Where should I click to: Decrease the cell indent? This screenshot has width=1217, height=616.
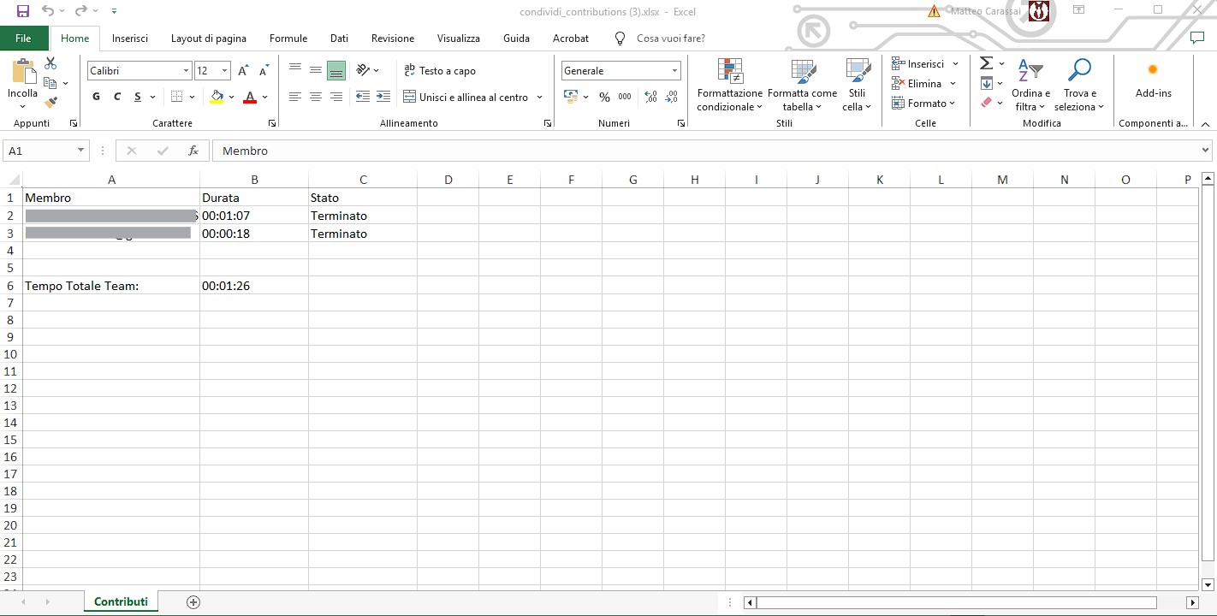pyautogui.click(x=363, y=98)
